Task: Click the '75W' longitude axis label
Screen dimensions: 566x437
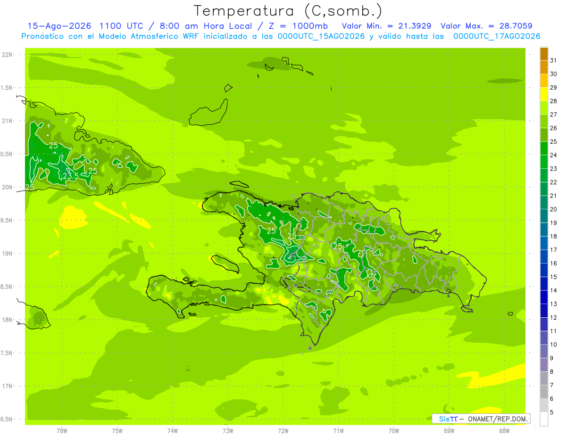Action: (x=117, y=431)
